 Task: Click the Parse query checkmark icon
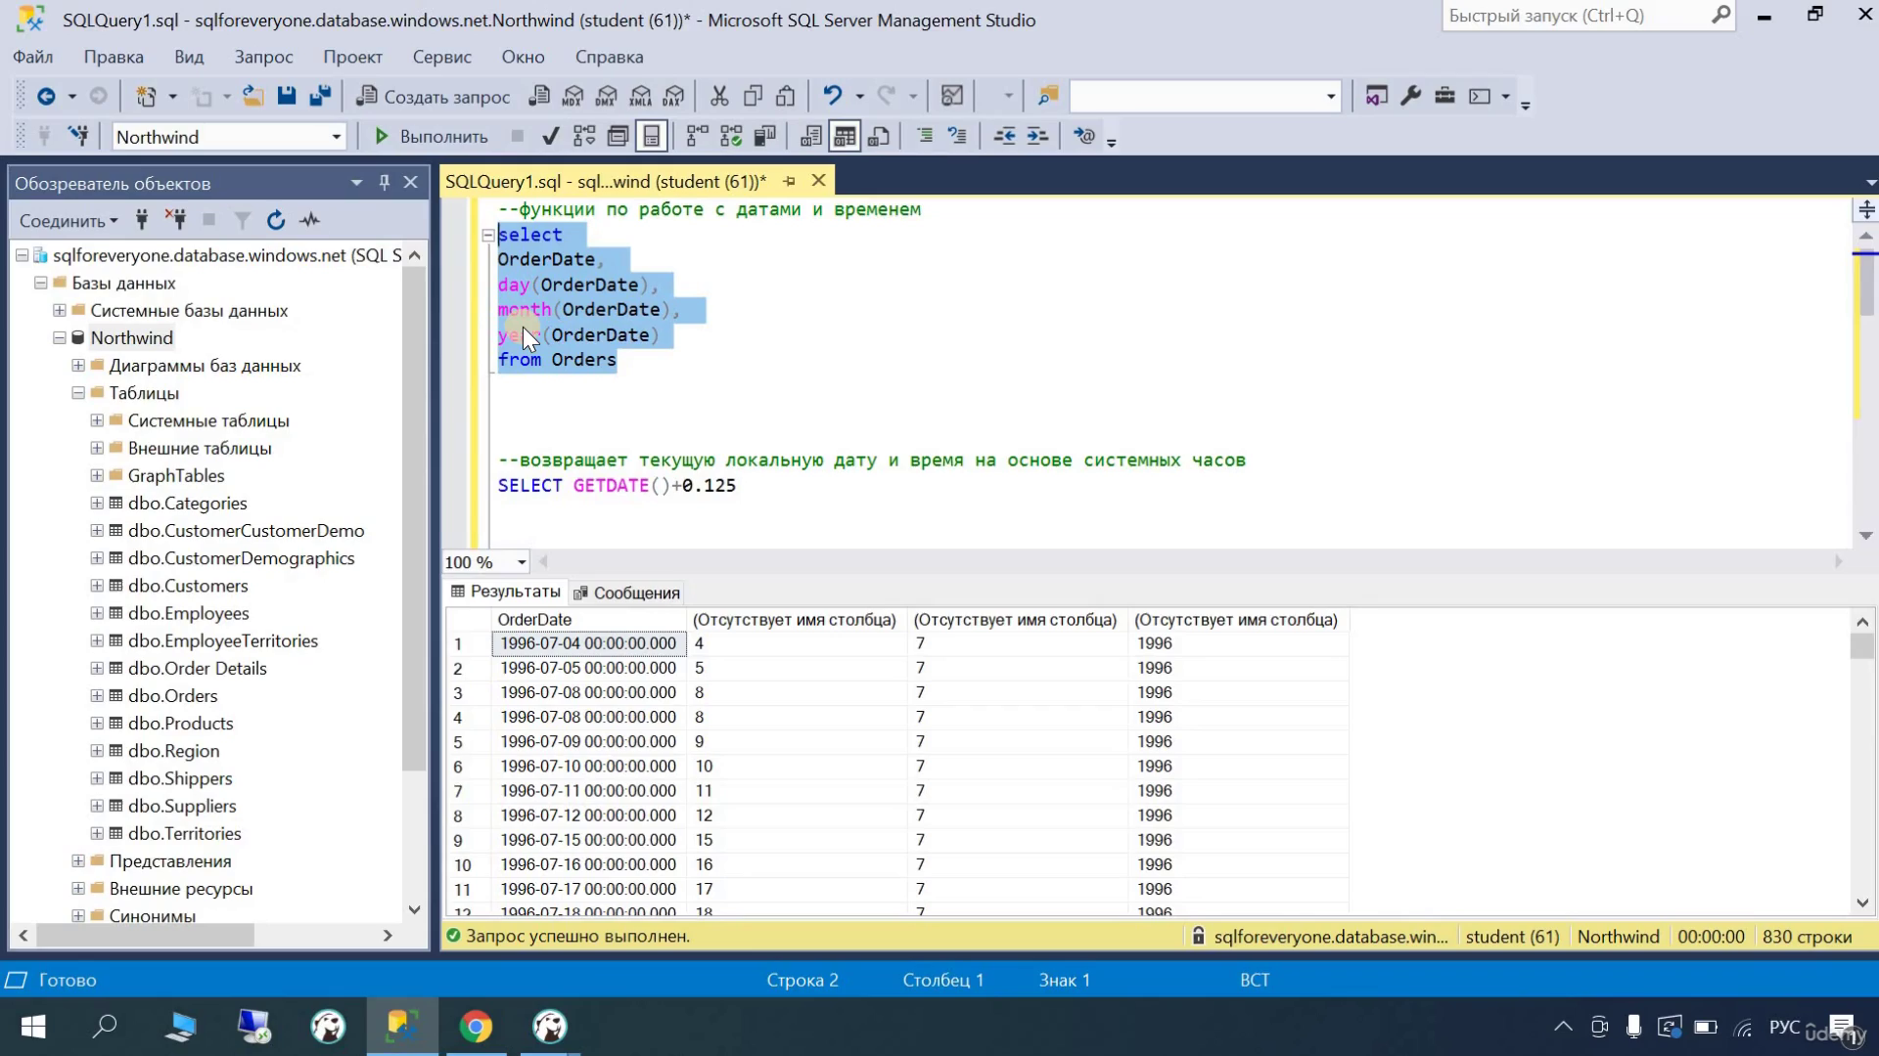point(551,136)
